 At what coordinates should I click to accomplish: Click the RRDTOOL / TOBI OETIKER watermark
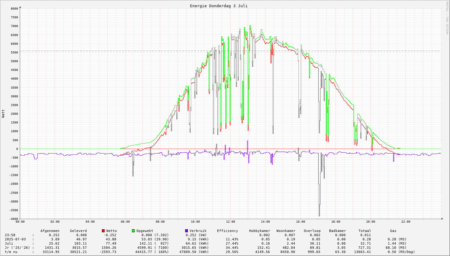coord(447,17)
